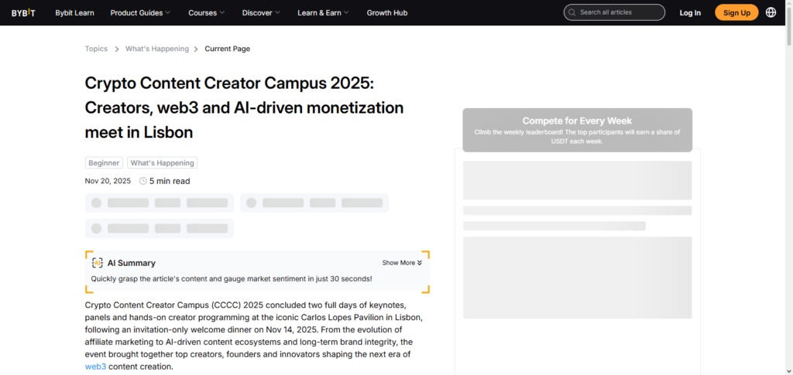This screenshot has width=793, height=375.
Task: Expand AI Summary with Show More
Action: [x=402, y=263]
